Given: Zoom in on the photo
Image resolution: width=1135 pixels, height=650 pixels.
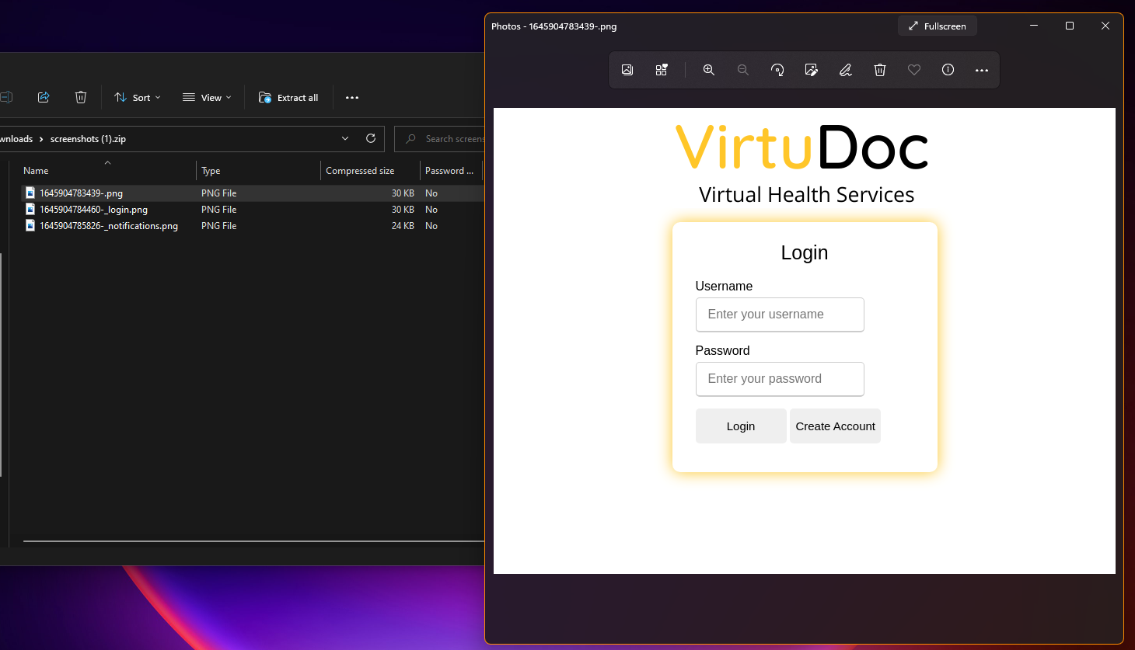Looking at the screenshot, I should tap(709, 70).
